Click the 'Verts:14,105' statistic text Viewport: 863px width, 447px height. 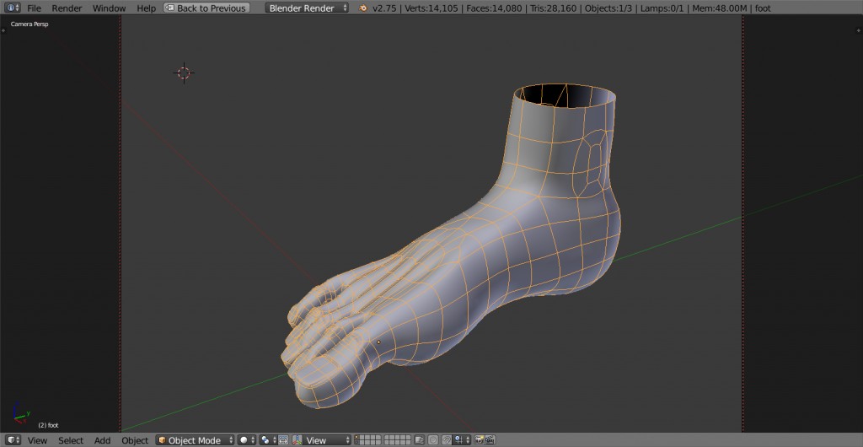pyautogui.click(x=431, y=8)
